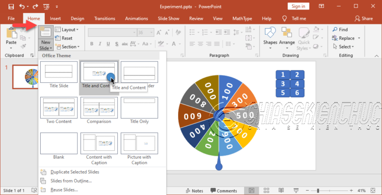This screenshot has height=195, width=382.
Task: Toggle Align Left paragraph button
Action: (x=192, y=44)
